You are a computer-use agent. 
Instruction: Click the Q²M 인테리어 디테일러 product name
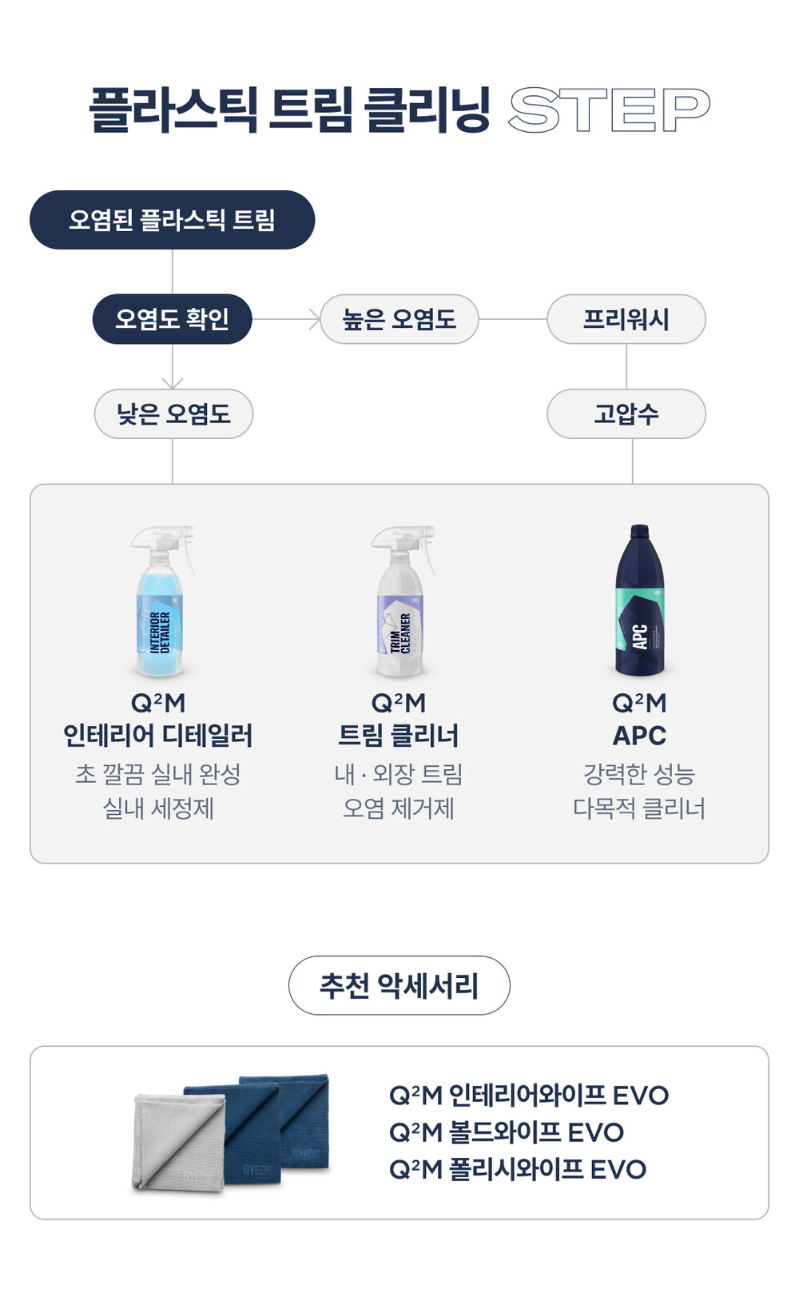[x=158, y=720]
